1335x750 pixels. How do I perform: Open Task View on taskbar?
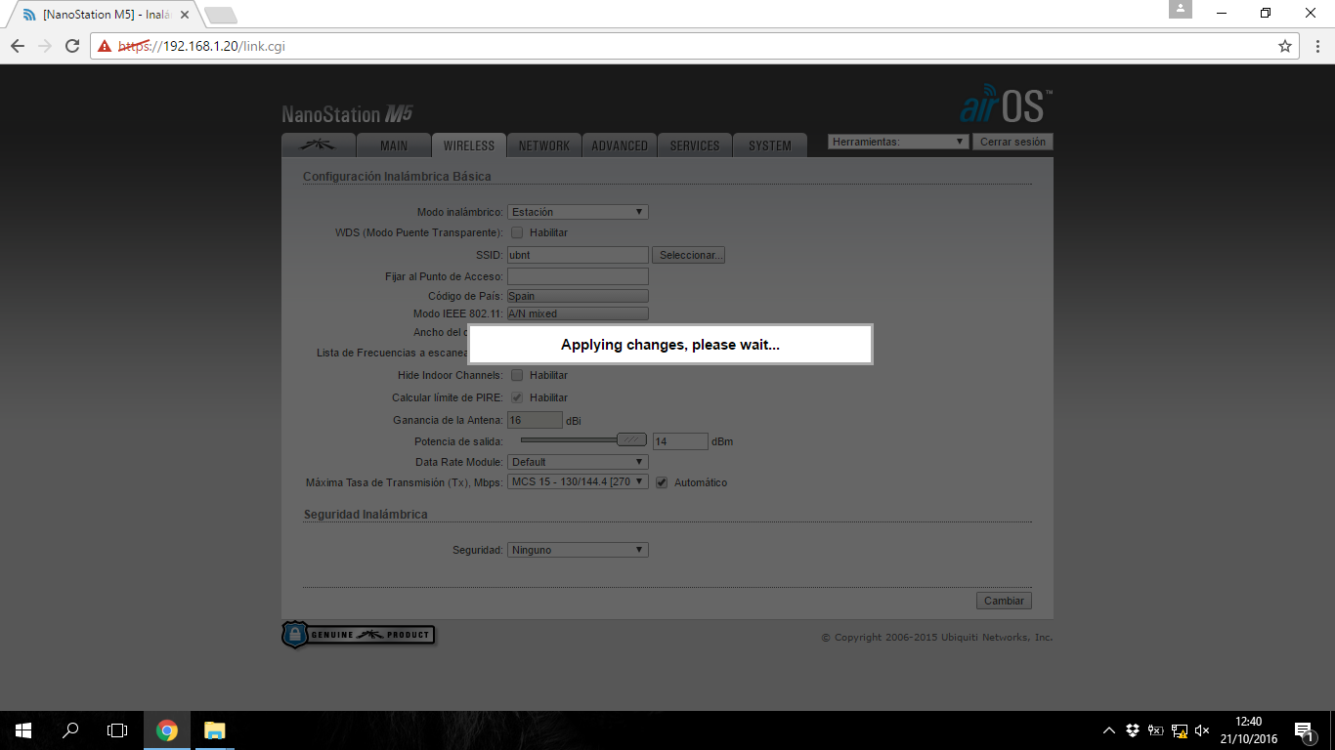tap(117, 730)
